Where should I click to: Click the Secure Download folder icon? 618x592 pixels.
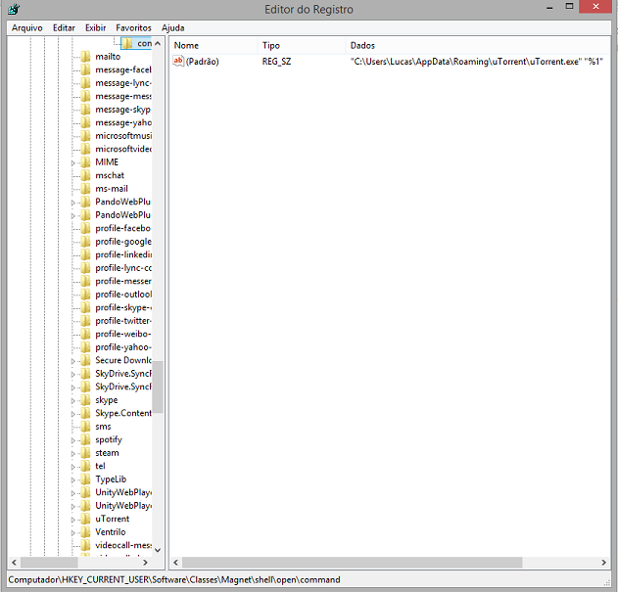pos(85,360)
